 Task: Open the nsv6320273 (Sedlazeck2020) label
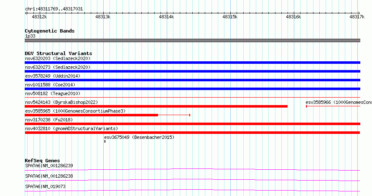(x=58, y=67)
